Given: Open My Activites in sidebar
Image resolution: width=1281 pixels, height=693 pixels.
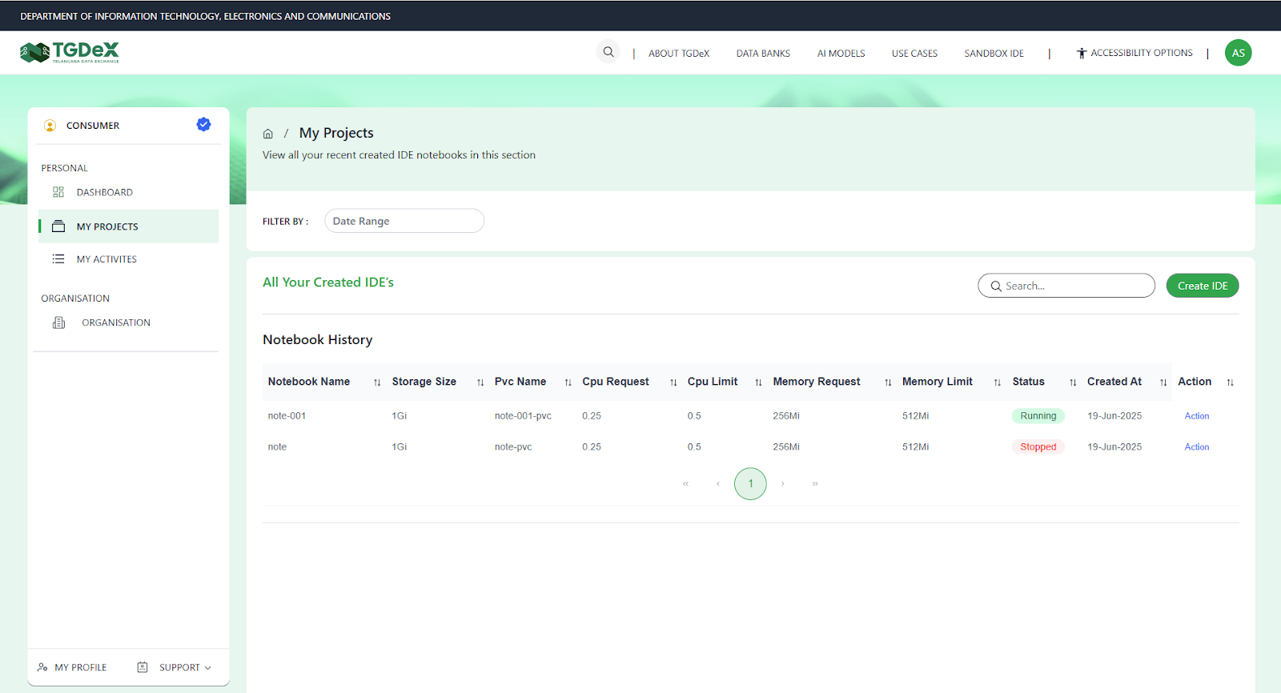Looking at the screenshot, I should 106,259.
